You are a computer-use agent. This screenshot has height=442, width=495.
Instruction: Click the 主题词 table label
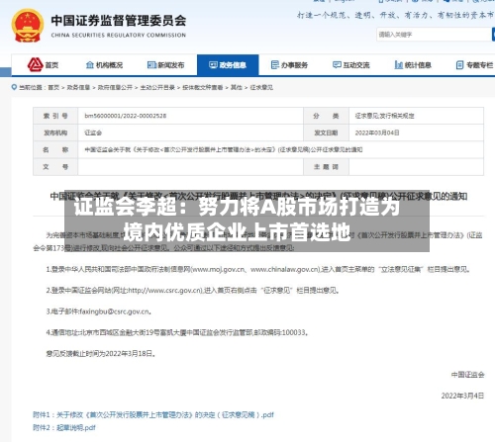point(326,167)
